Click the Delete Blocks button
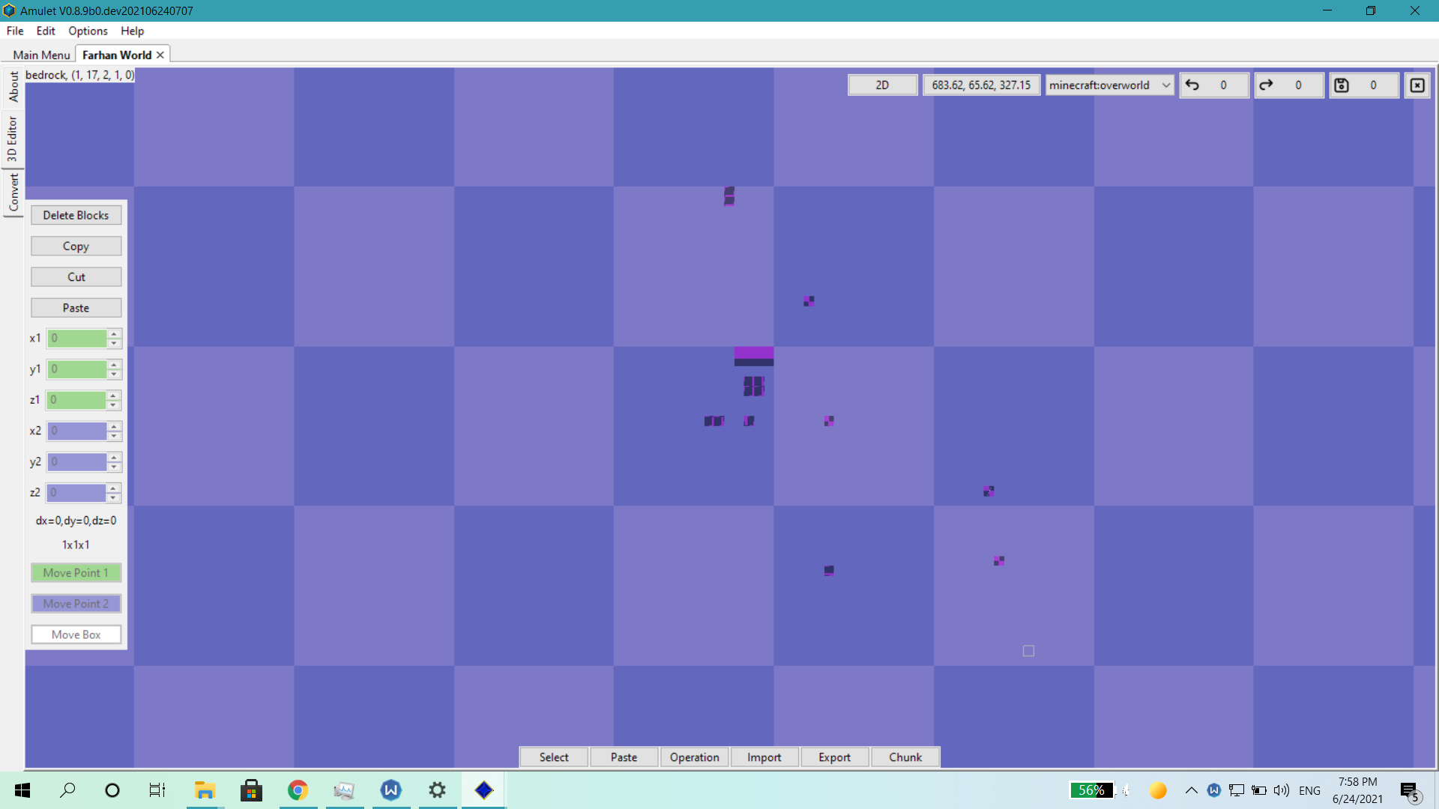 coord(76,216)
